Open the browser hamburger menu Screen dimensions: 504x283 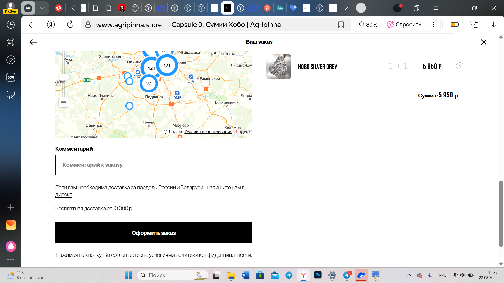[436, 8]
